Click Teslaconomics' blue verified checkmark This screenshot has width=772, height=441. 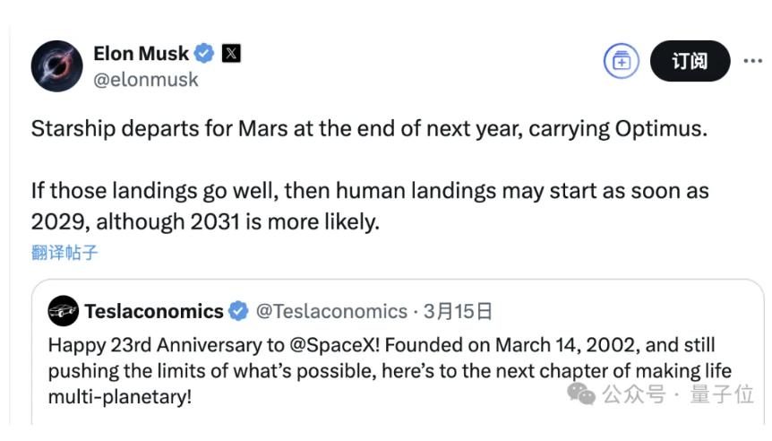click(239, 311)
